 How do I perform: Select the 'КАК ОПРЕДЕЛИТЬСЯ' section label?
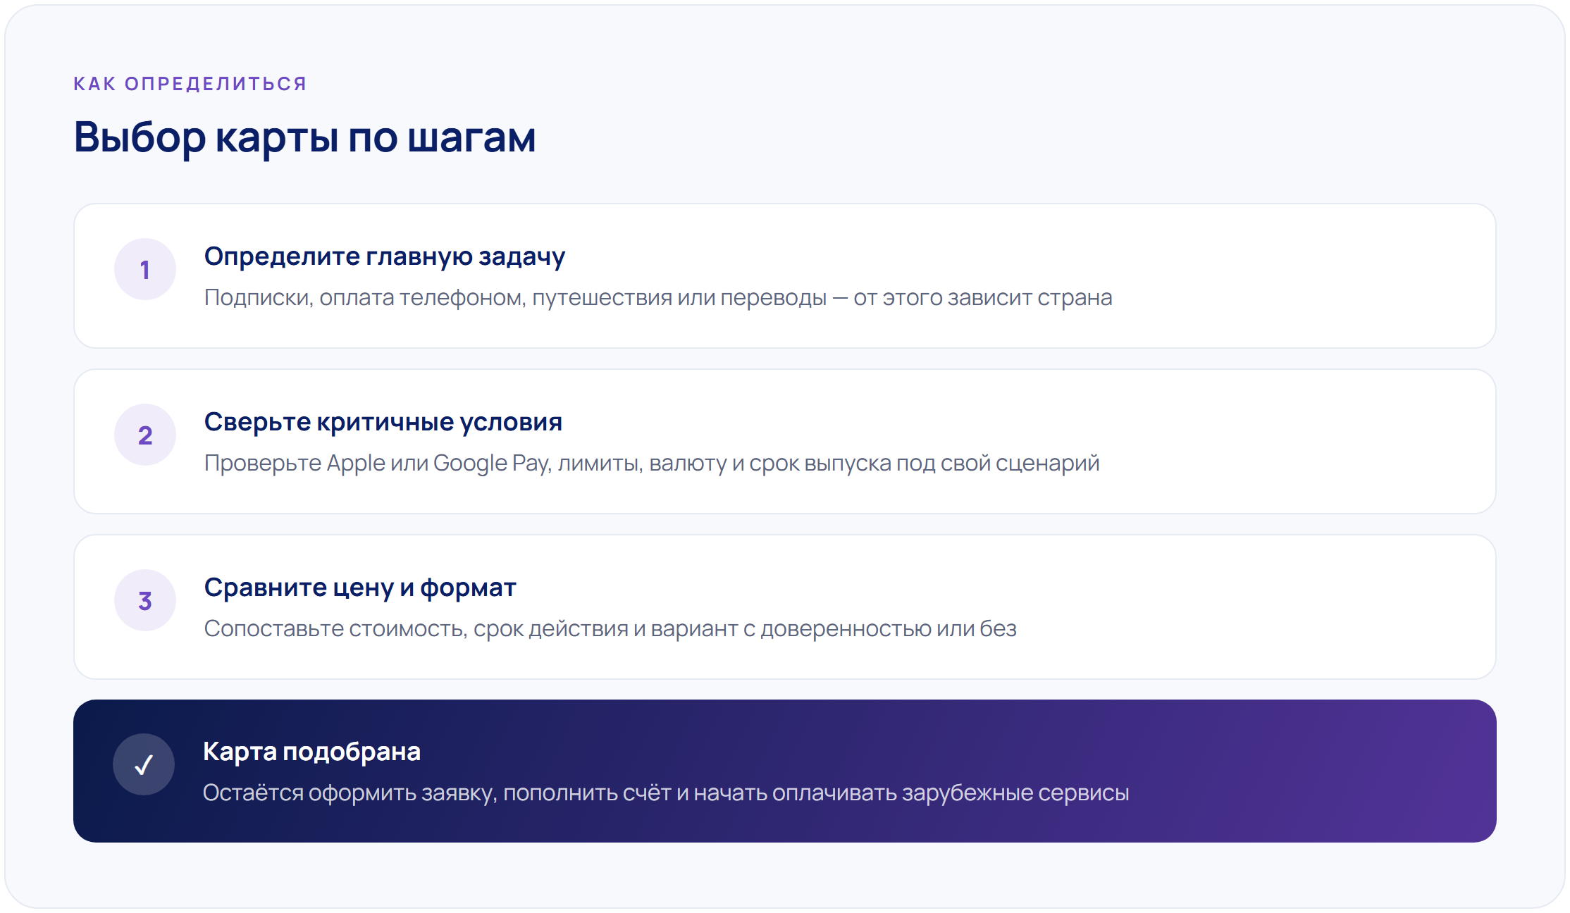point(190,84)
